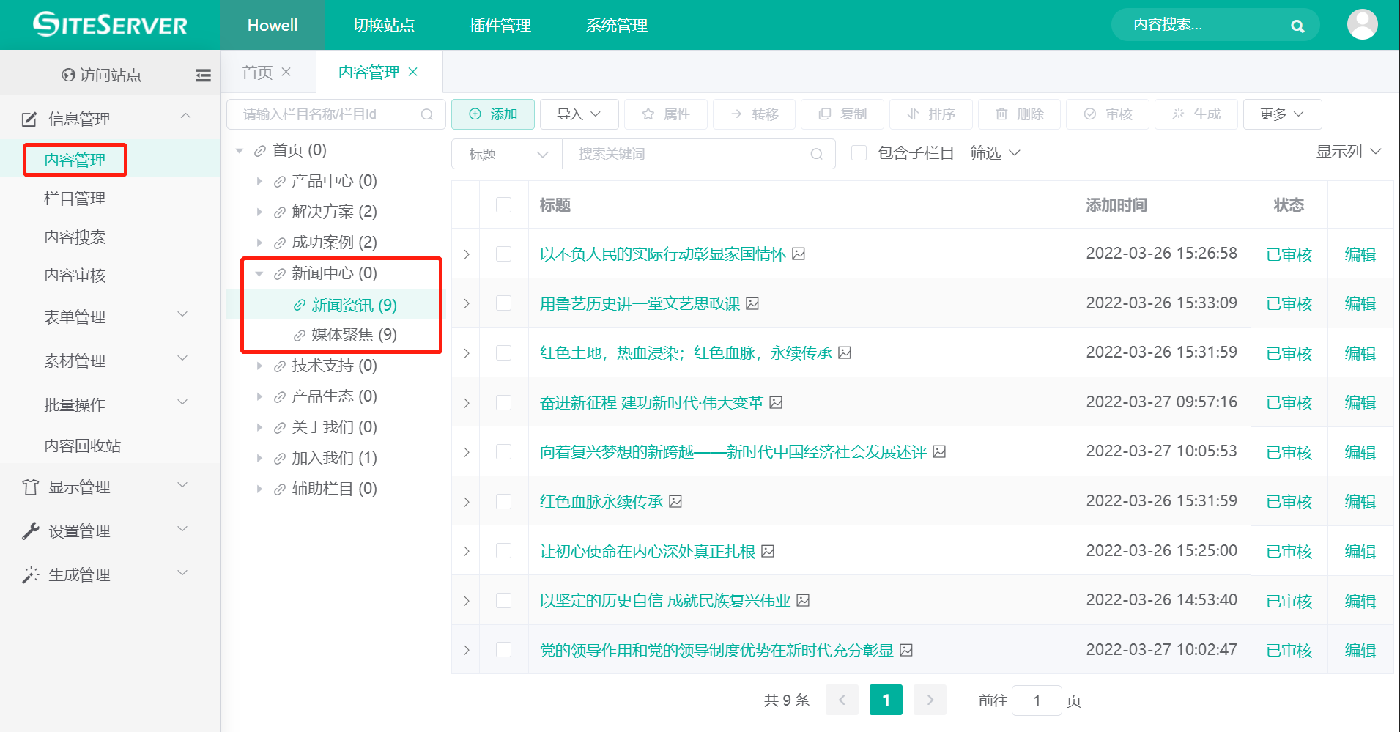1400x732 pixels.
Task: Click the search icon in keyword field
Action: 817,154
